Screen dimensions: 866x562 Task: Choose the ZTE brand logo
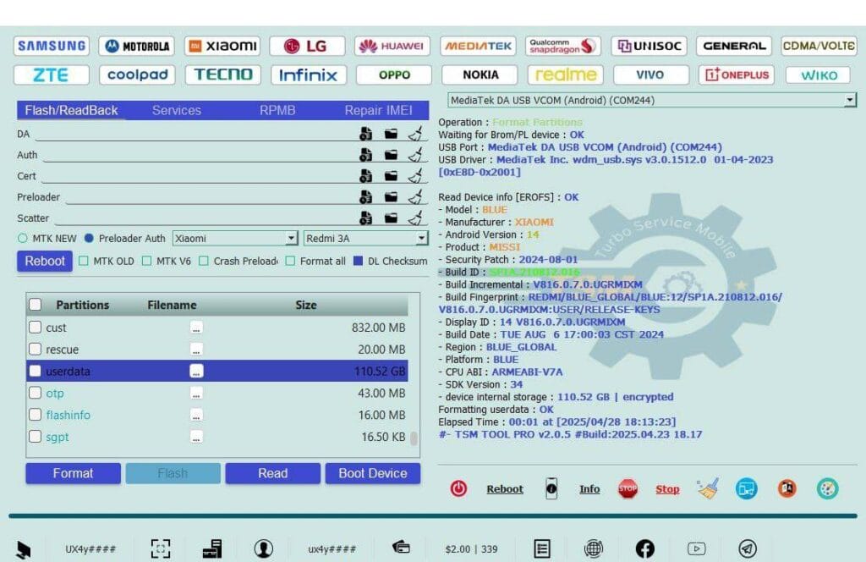(x=52, y=74)
